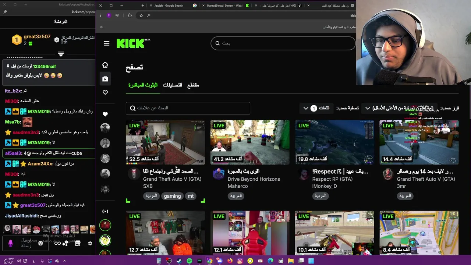The width and height of the screenshot is (471, 265).
Task: Click the gaming tag under SXB
Action: 172,196
